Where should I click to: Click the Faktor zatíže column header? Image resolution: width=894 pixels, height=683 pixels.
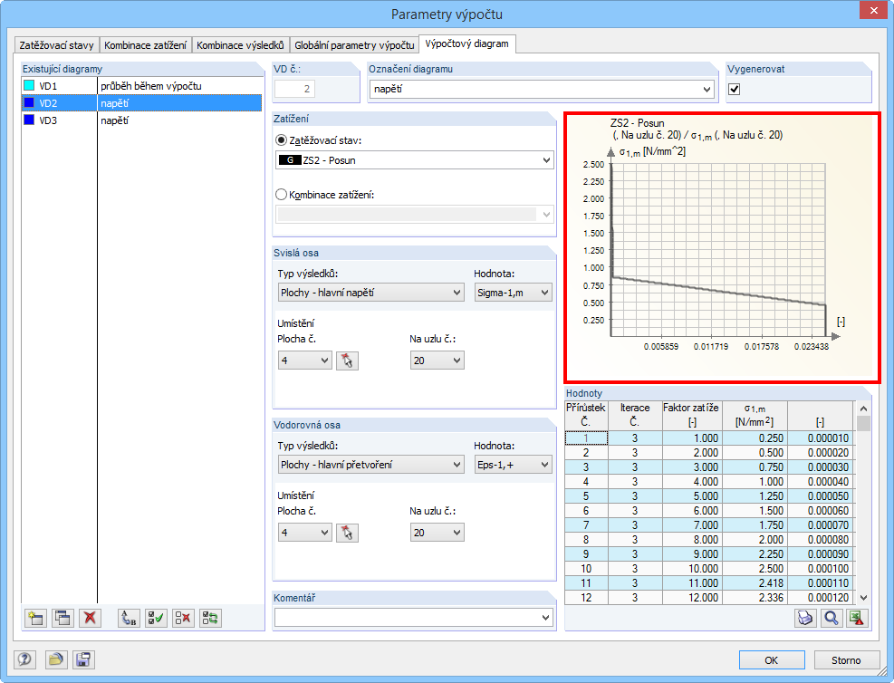tap(692, 415)
